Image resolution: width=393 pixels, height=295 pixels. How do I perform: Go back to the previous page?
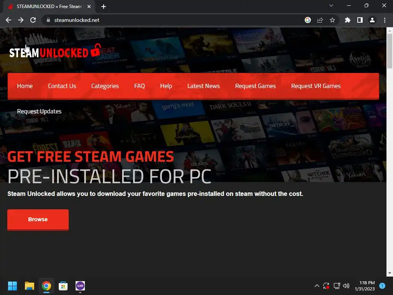click(8, 20)
